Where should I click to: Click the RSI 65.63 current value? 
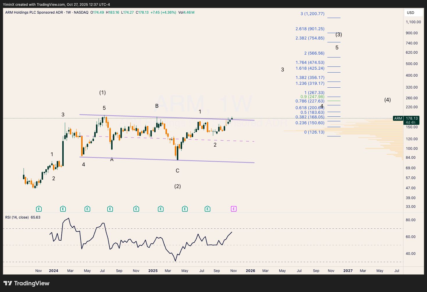pyautogui.click(x=35, y=217)
